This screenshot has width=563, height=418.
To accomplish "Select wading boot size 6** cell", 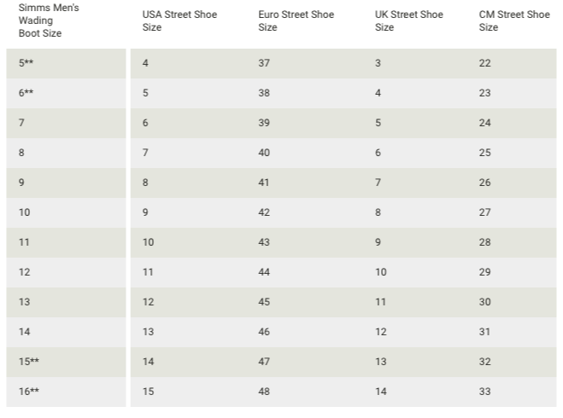I will 26,93.
